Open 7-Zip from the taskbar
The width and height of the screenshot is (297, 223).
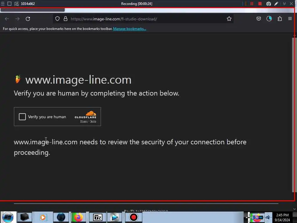[98, 217]
